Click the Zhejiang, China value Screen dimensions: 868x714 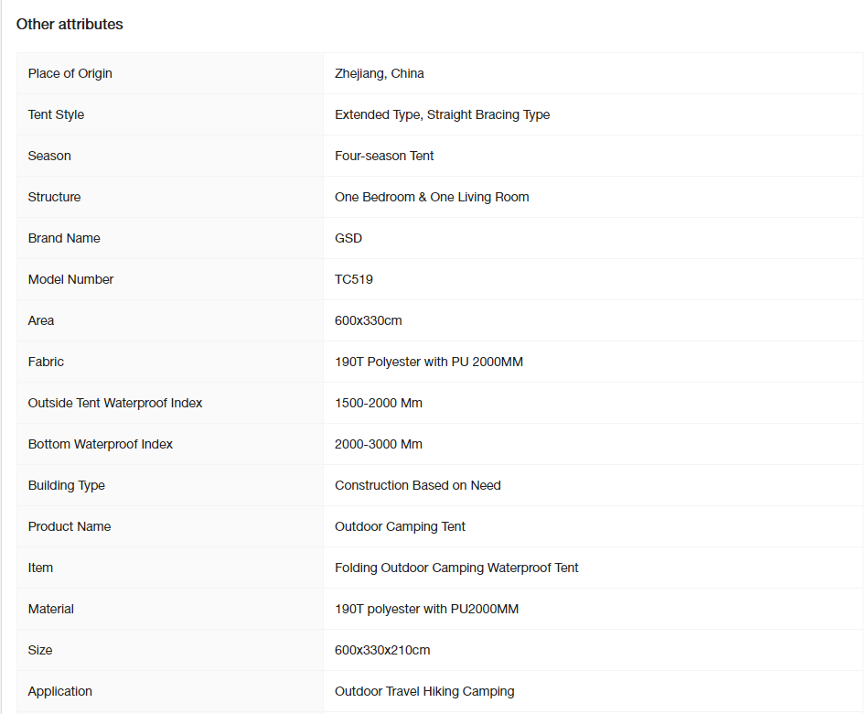pos(380,73)
